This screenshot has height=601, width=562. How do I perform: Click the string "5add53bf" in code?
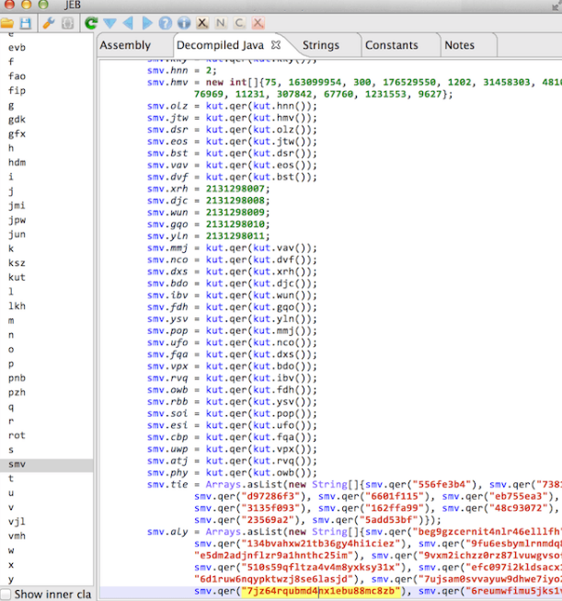coord(389,520)
